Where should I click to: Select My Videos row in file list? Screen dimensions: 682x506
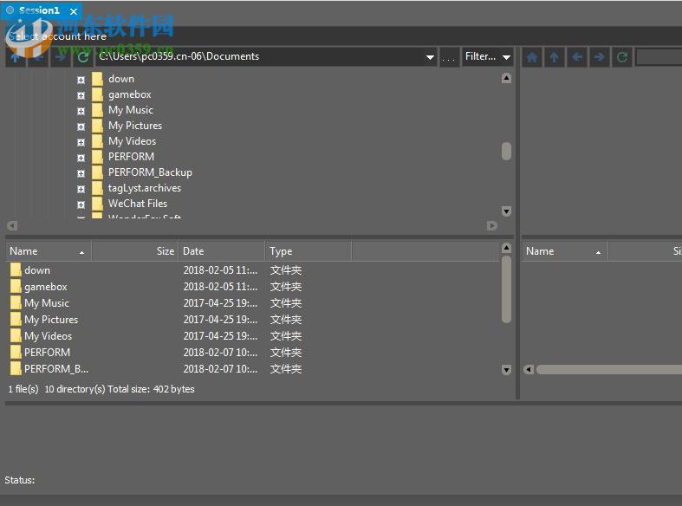tap(252, 336)
